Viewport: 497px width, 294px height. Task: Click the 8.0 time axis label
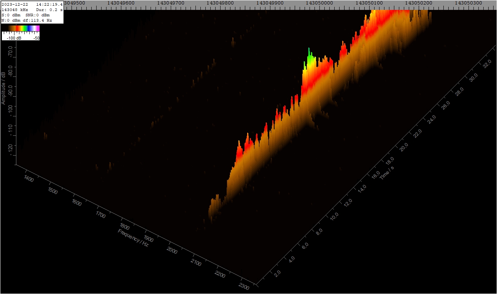pos(319,231)
